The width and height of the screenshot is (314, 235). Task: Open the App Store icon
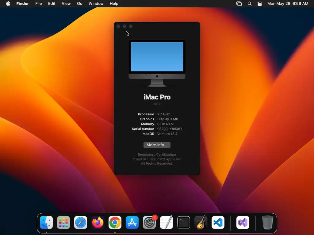pos(132,222)
